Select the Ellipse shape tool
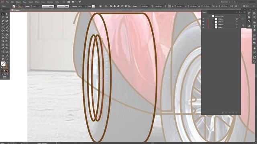This screenshot has height=144, width=257. coord(3,28)
